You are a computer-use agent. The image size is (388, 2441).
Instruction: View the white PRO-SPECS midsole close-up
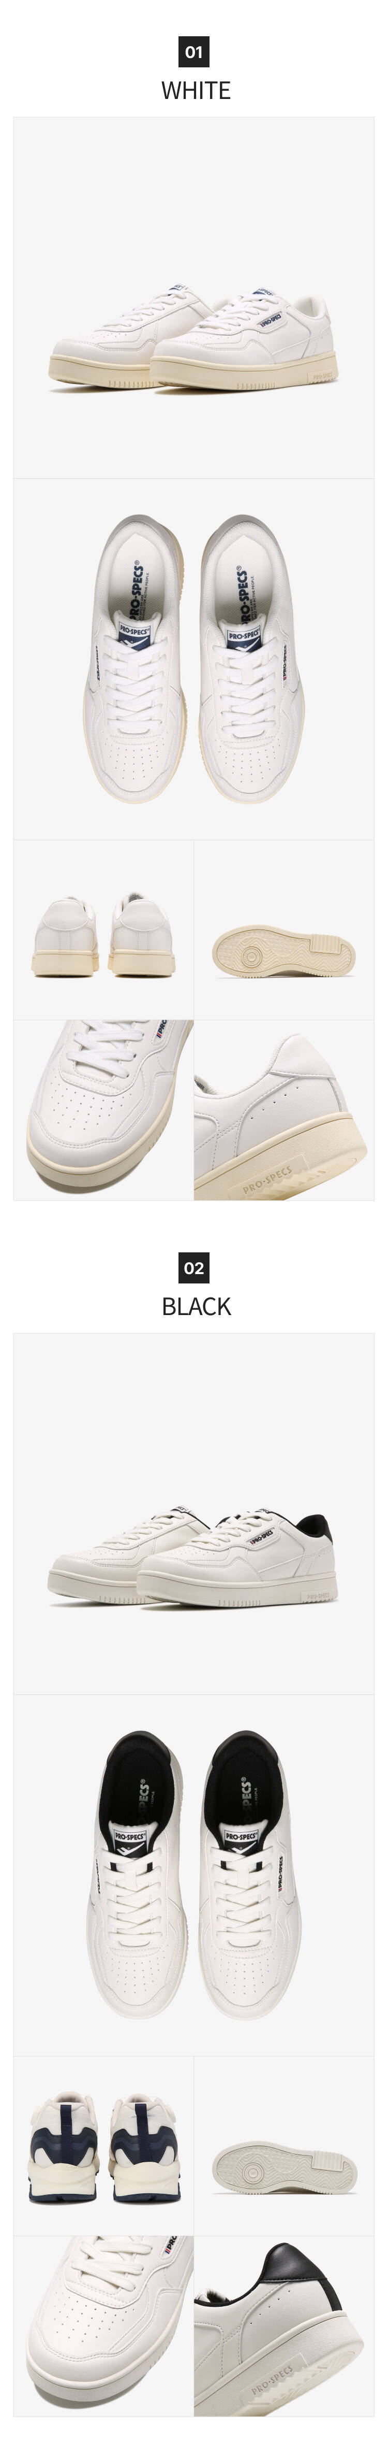tap(285, 1110)
